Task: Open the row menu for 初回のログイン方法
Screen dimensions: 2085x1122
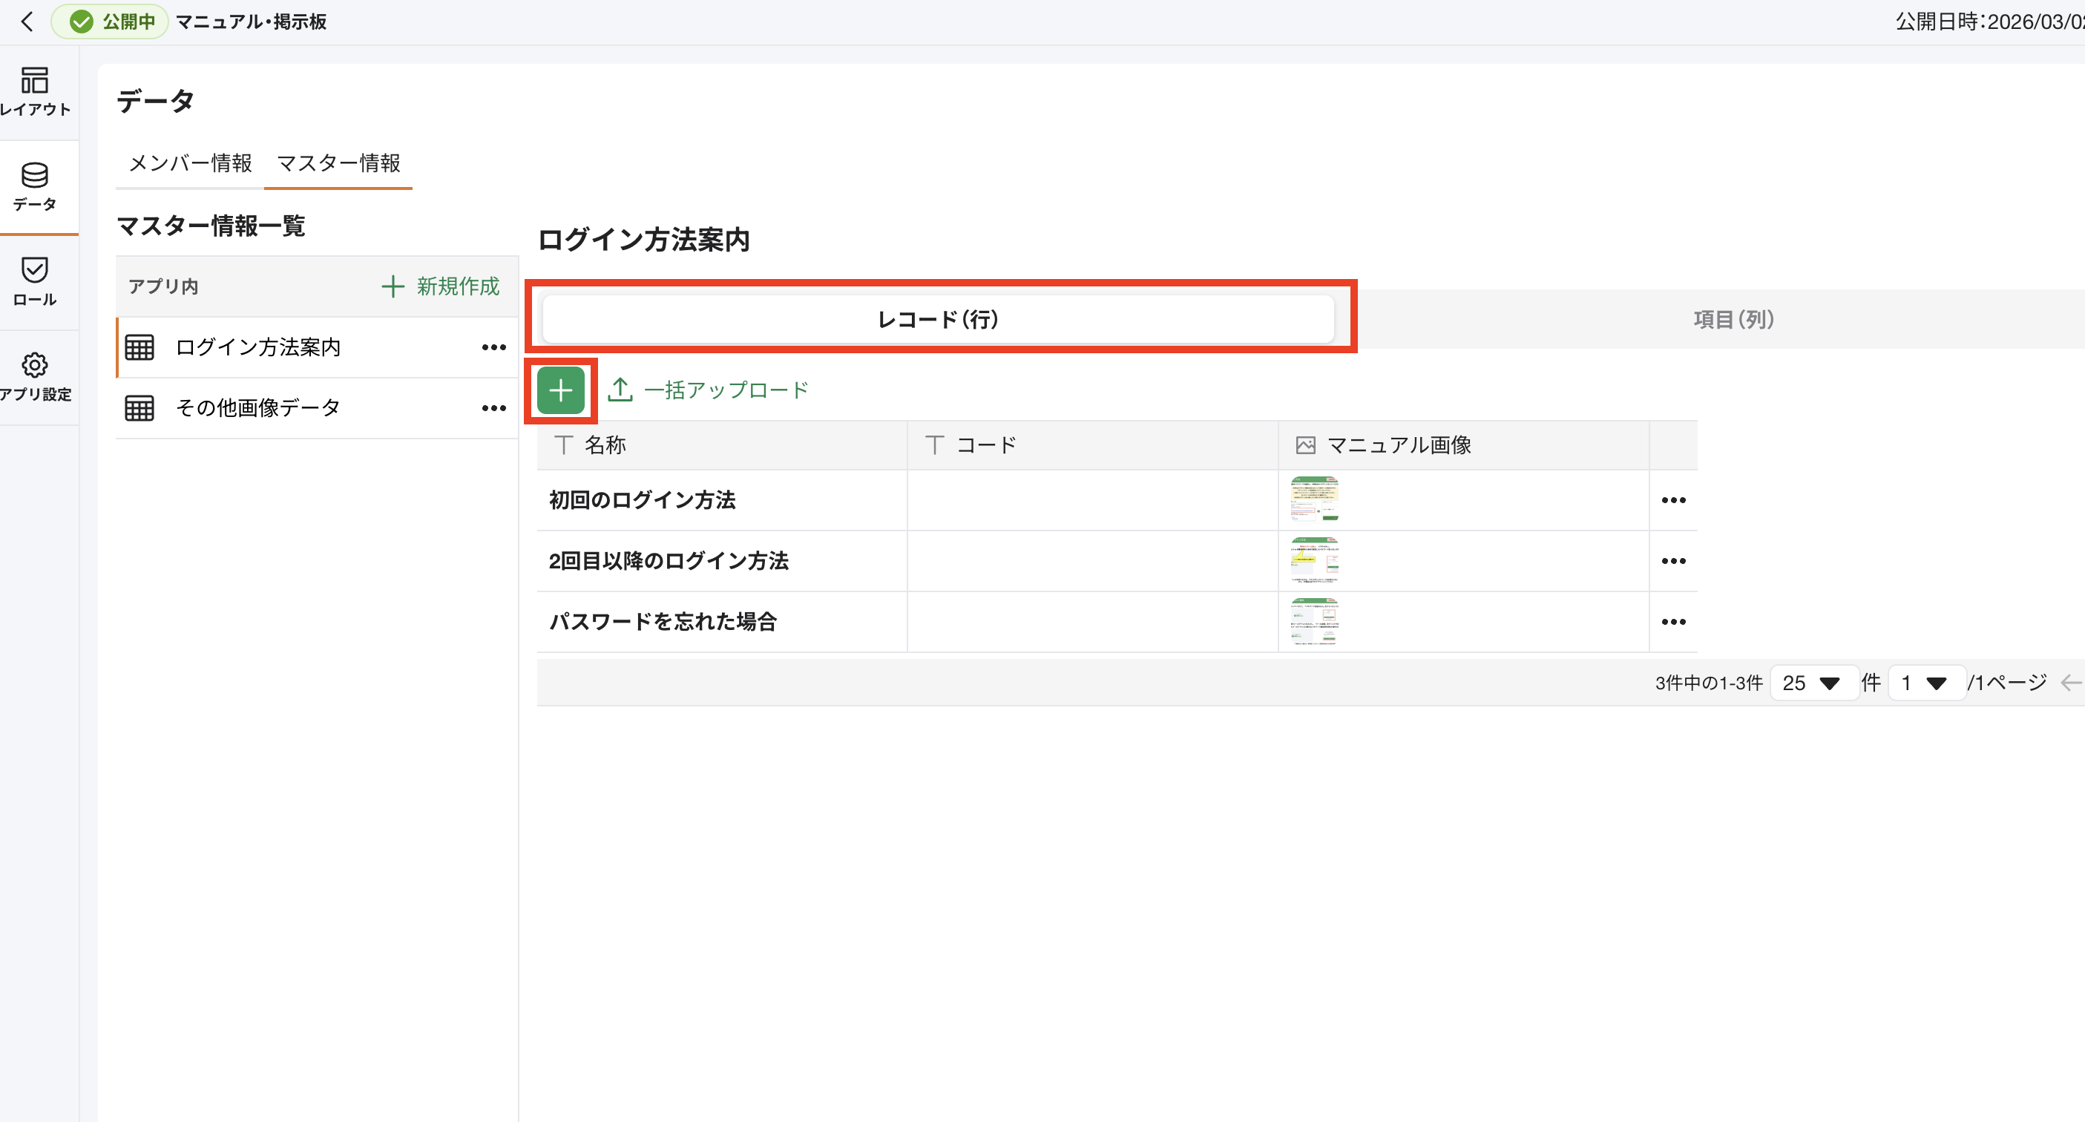Action: pyautogui.click(x=1673, y=500)
